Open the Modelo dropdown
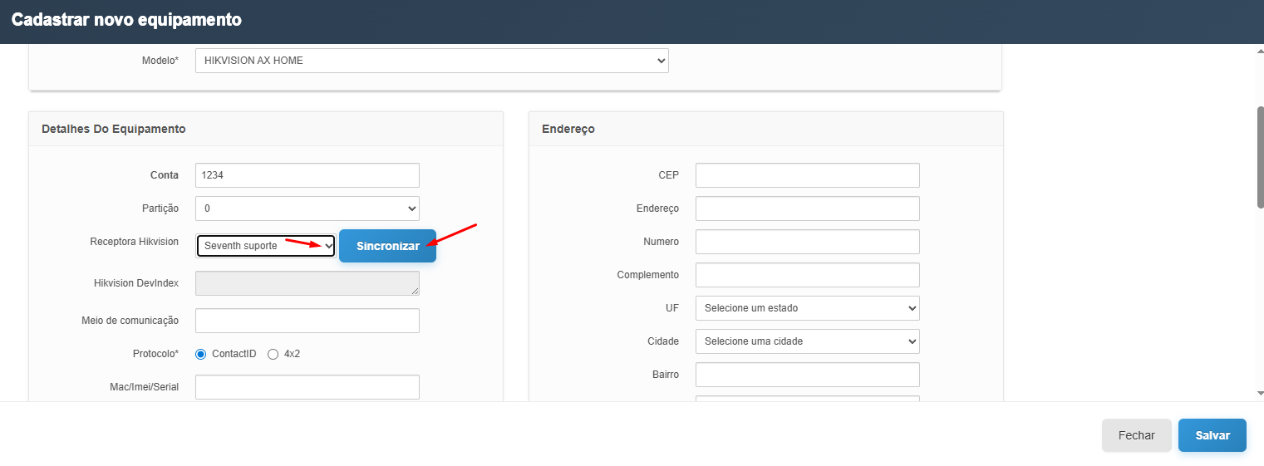Screen dimensions: 1264x466 pos(431,61)
